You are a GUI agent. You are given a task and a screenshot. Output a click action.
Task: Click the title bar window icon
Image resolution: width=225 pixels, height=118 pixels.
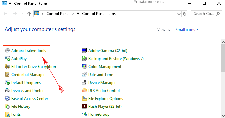(x=4, y=3)
